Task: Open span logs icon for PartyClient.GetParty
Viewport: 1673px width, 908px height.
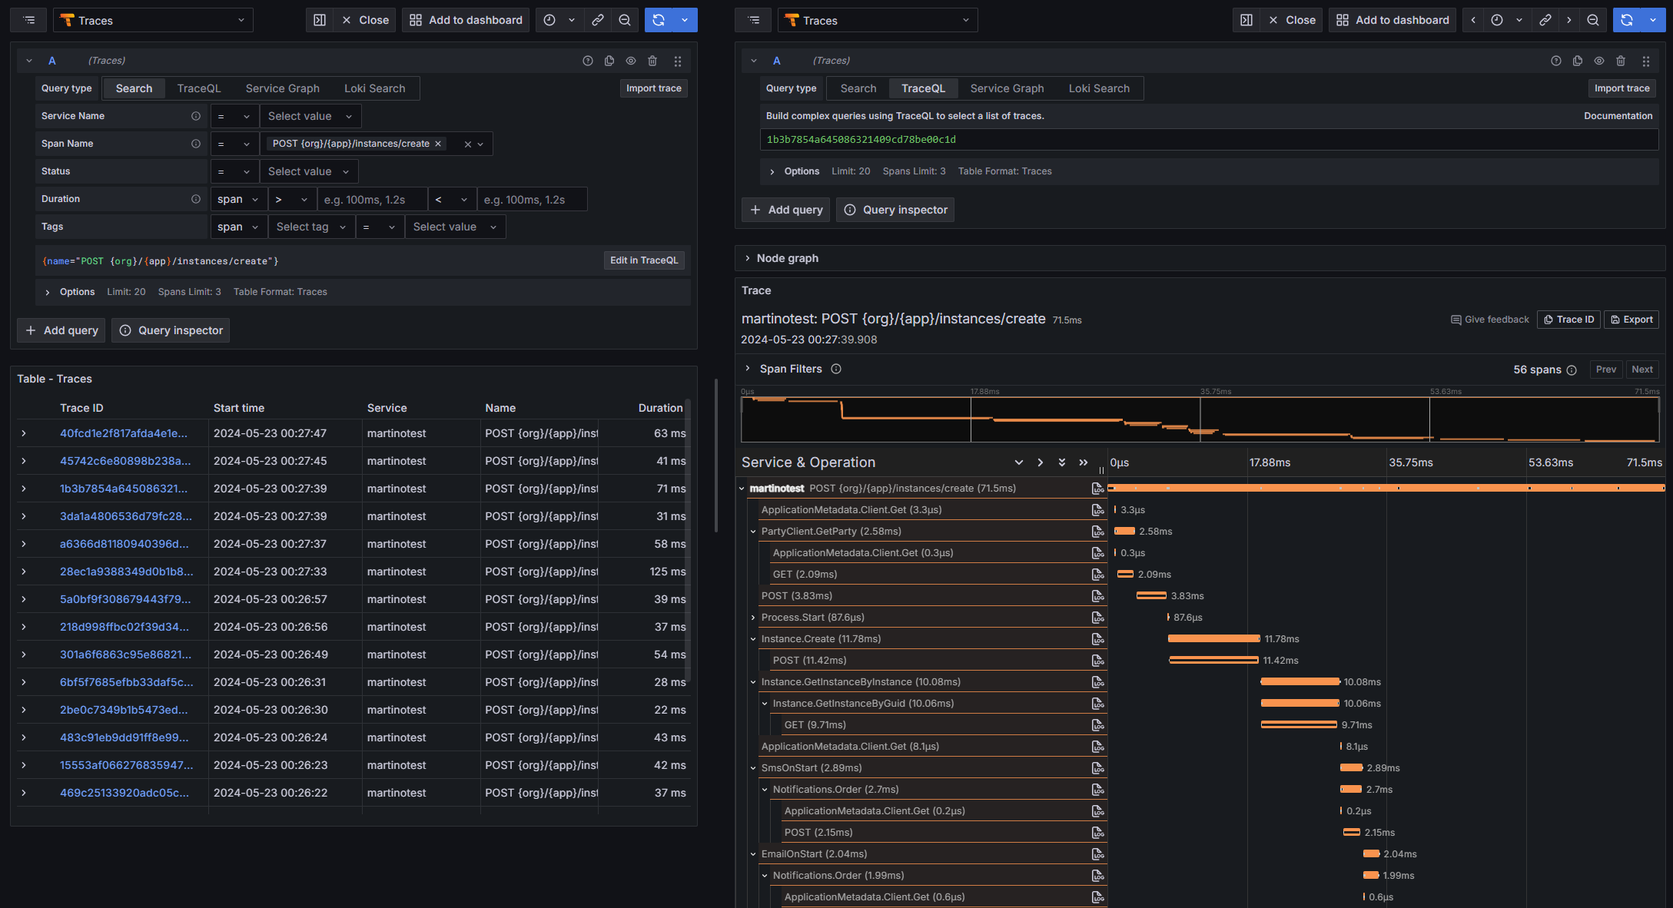Action: (x=1097, y=532)
